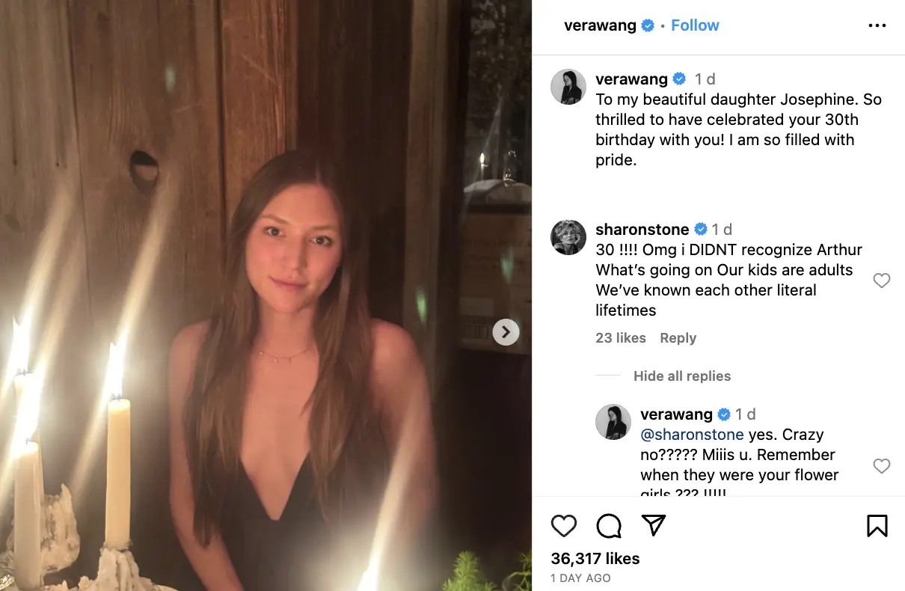Share the post with paper plane icon

[654, 526]
